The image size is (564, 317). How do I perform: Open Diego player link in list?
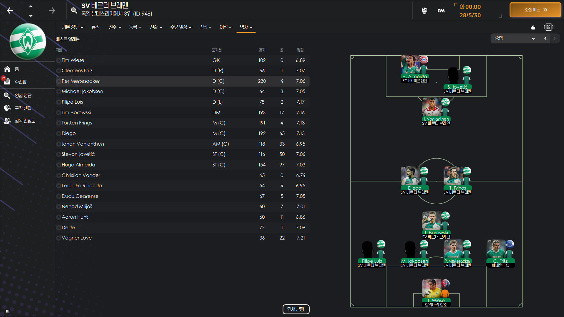pyautogui.click(x=69, y=133)
